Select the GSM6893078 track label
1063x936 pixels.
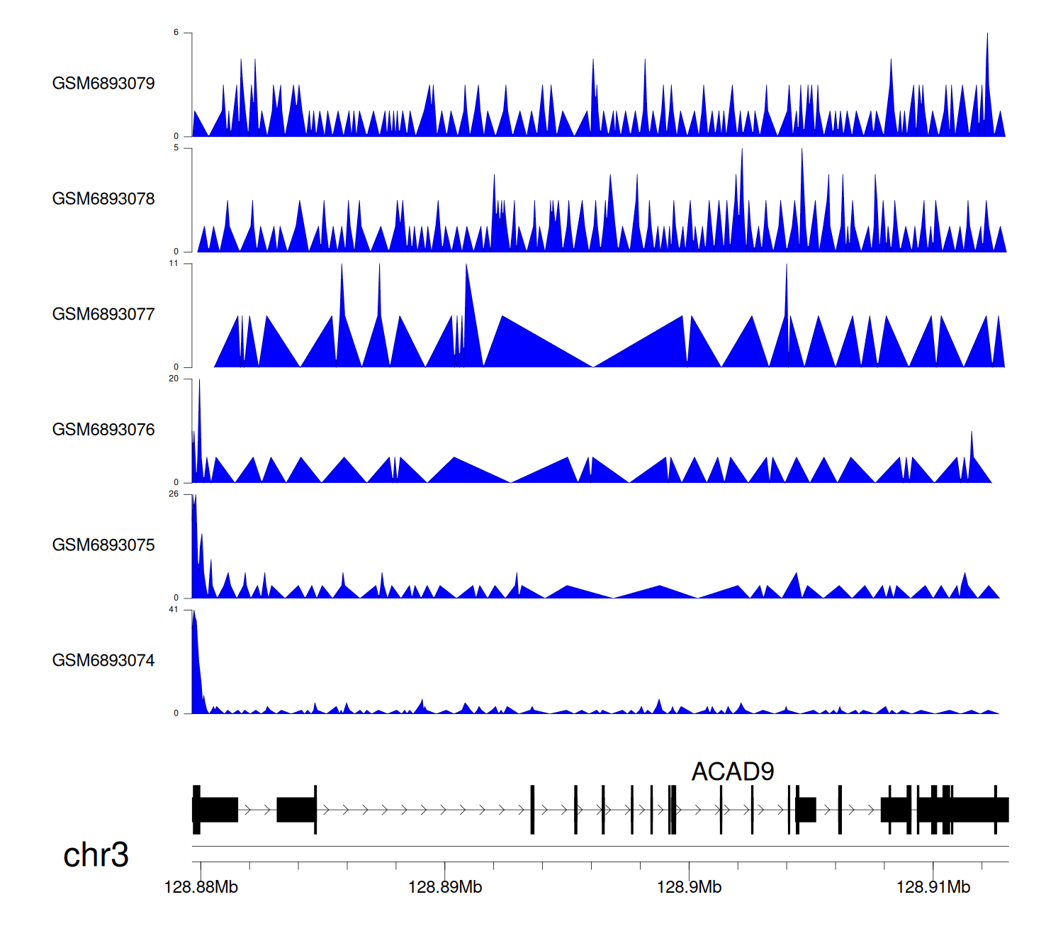pos(103,199)
